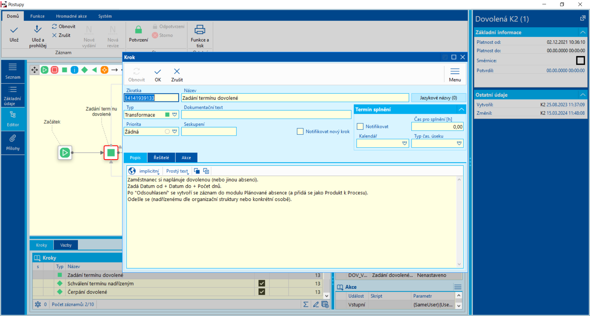This screenshot has height=316, width=590.
Task: Click the Ulož a prohlížej button
Action: (37, 34)
